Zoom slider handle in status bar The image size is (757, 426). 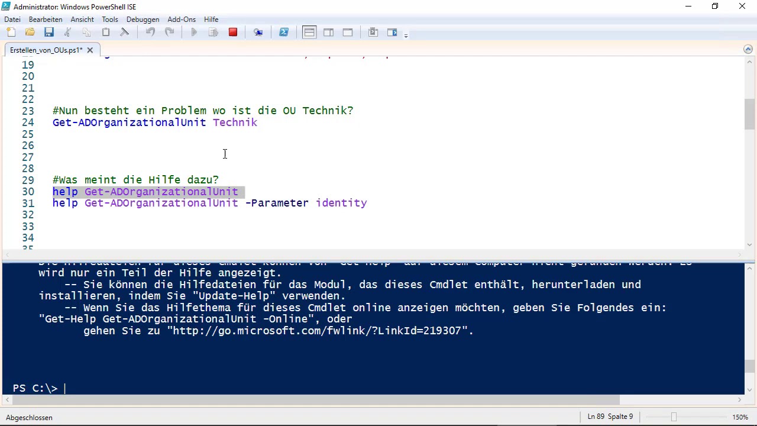674,417
